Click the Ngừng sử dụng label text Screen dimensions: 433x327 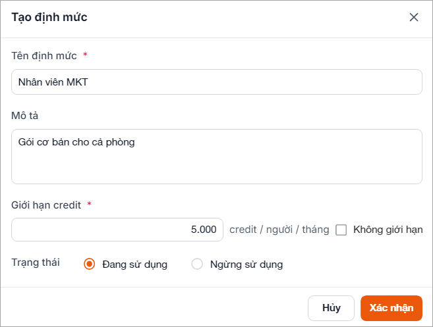246,264
